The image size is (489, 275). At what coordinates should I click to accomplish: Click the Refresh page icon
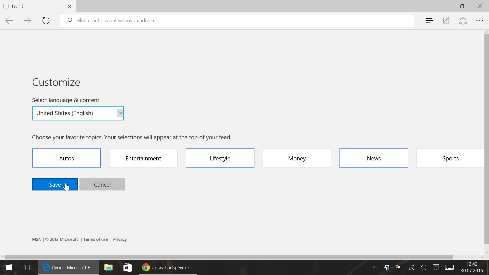coord(46,21)
